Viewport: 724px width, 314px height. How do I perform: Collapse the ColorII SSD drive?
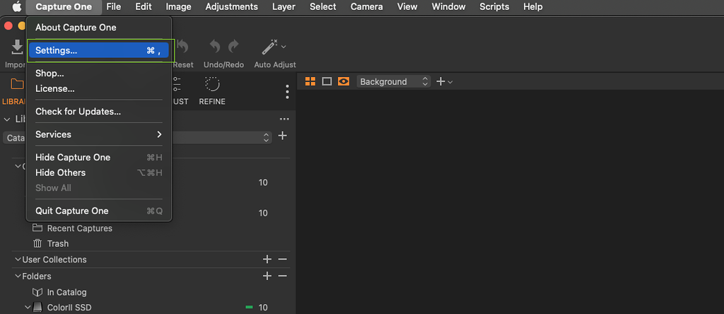(x=28, y=307)
